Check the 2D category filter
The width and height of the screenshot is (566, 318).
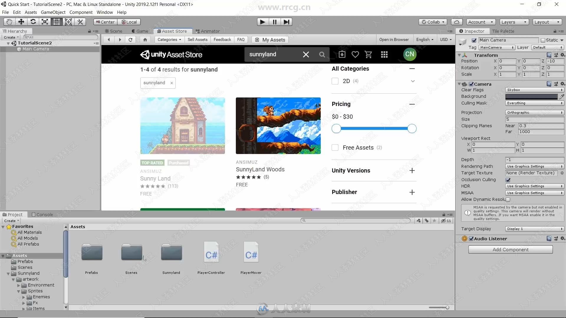click(x=335, y=81)
